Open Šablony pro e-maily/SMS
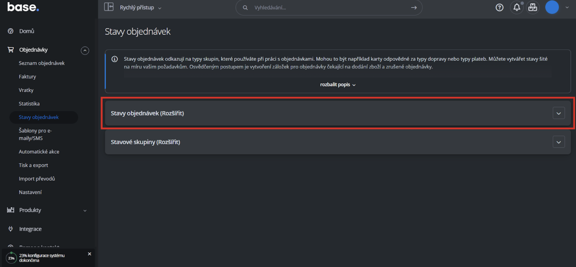The image size is (576, 267). (35, 134)
